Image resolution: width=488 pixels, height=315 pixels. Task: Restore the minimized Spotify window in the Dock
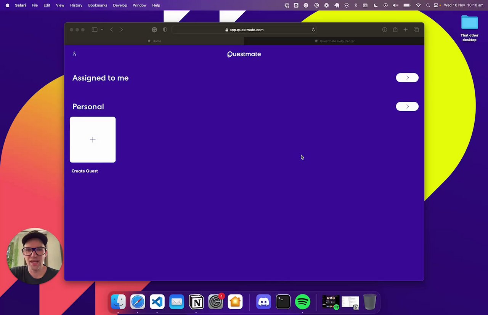(x=331, y=302)
